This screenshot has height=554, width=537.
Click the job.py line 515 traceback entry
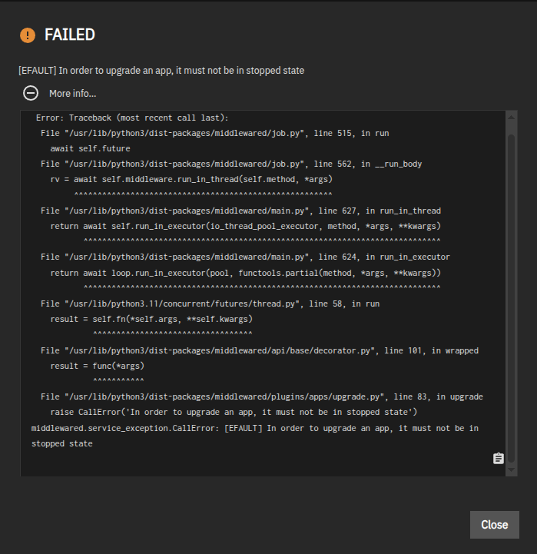(x=214, y=133)
